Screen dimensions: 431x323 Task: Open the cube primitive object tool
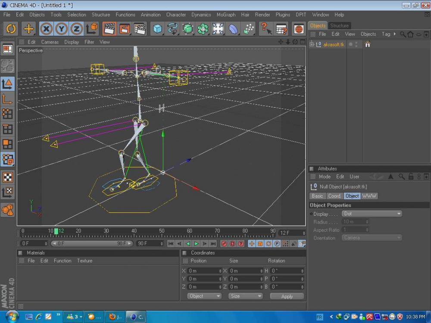158,29
